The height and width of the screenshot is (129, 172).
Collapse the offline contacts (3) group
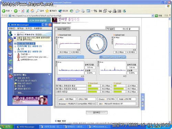(15, 52)
